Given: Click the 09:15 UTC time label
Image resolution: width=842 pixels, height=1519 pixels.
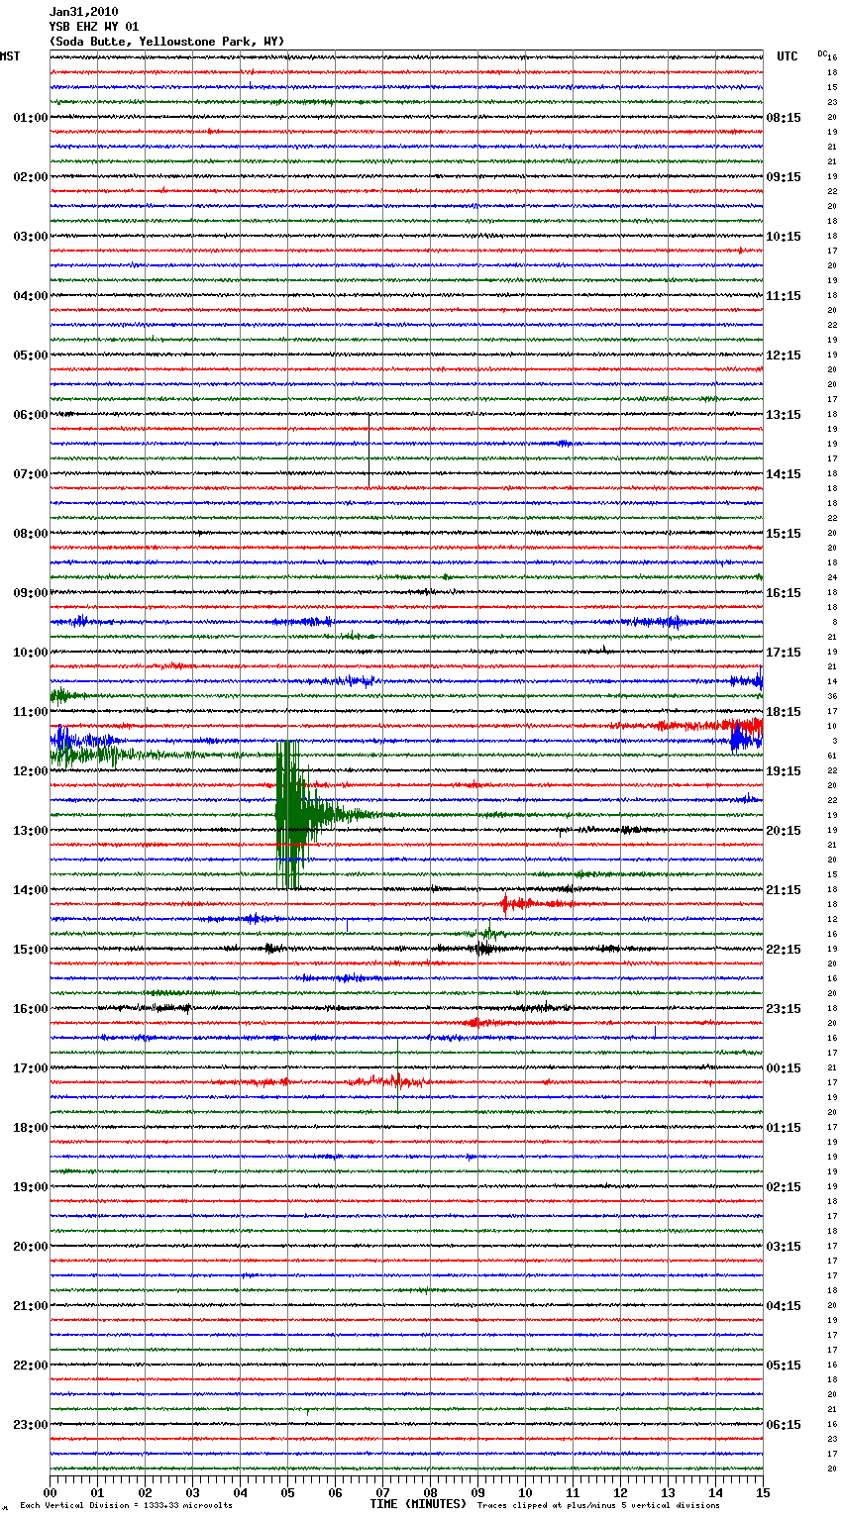Looking at the screenshot, I should point(784,177).
